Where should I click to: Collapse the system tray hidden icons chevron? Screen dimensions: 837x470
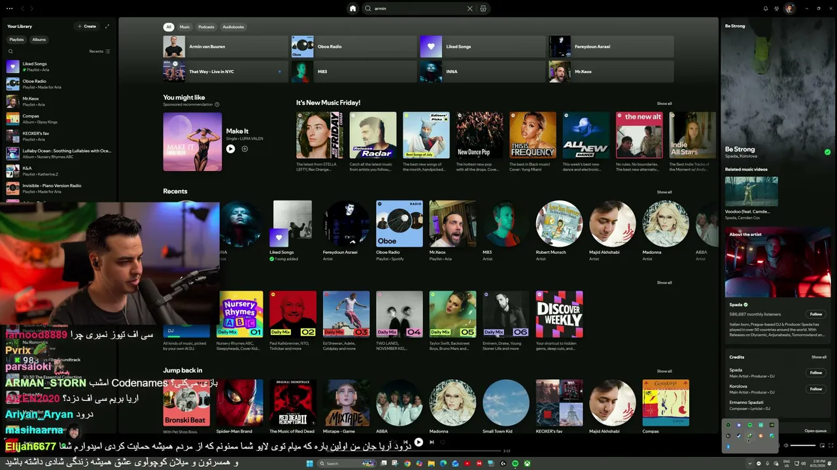pyautogui.click(x=749, y=463)
